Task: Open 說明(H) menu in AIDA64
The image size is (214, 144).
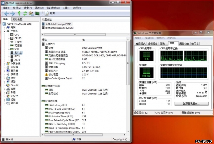Action: 77,8
